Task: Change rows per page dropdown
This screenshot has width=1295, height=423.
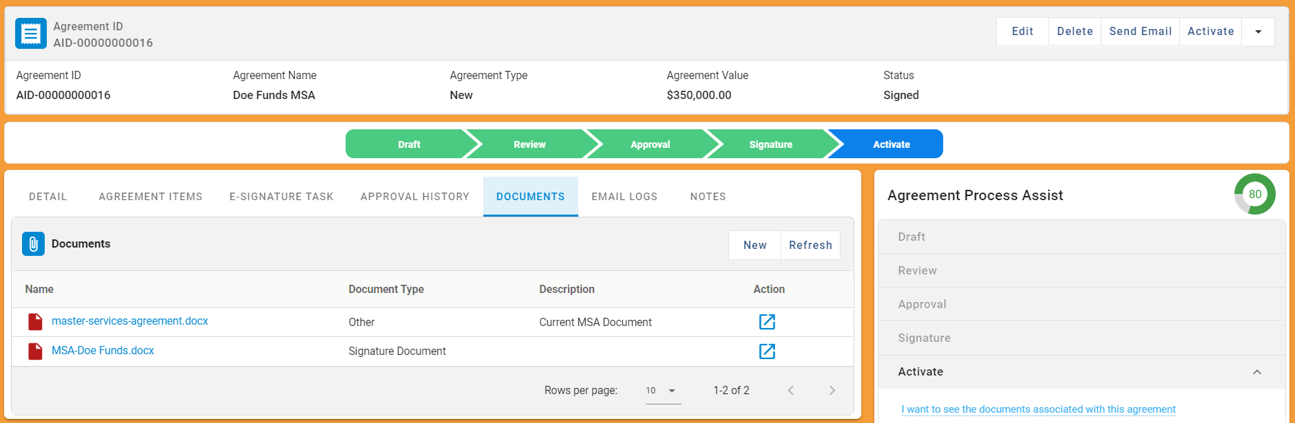Action: (x=662, y=391)
